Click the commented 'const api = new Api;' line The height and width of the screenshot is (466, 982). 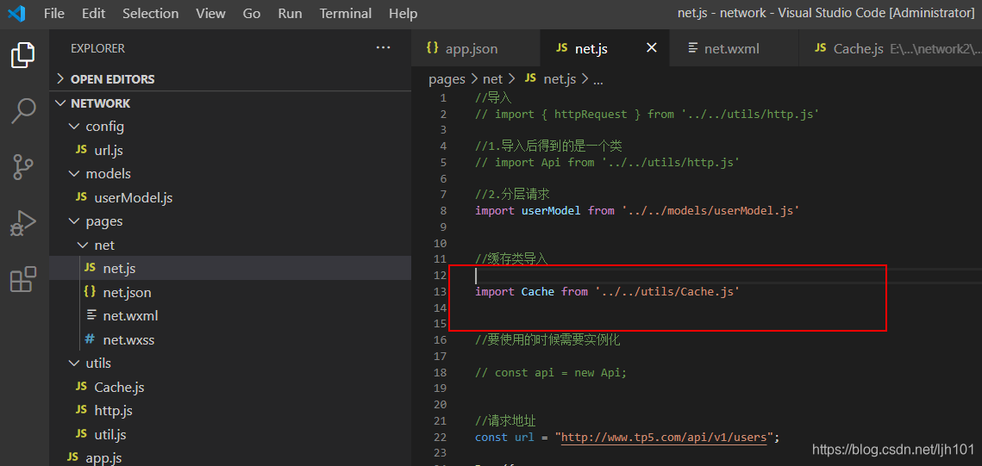tap(551, 372)
